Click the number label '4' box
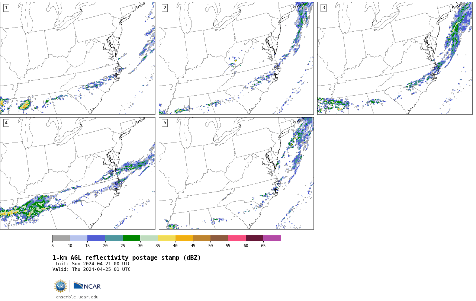The image size is (476, 301). 6,123
